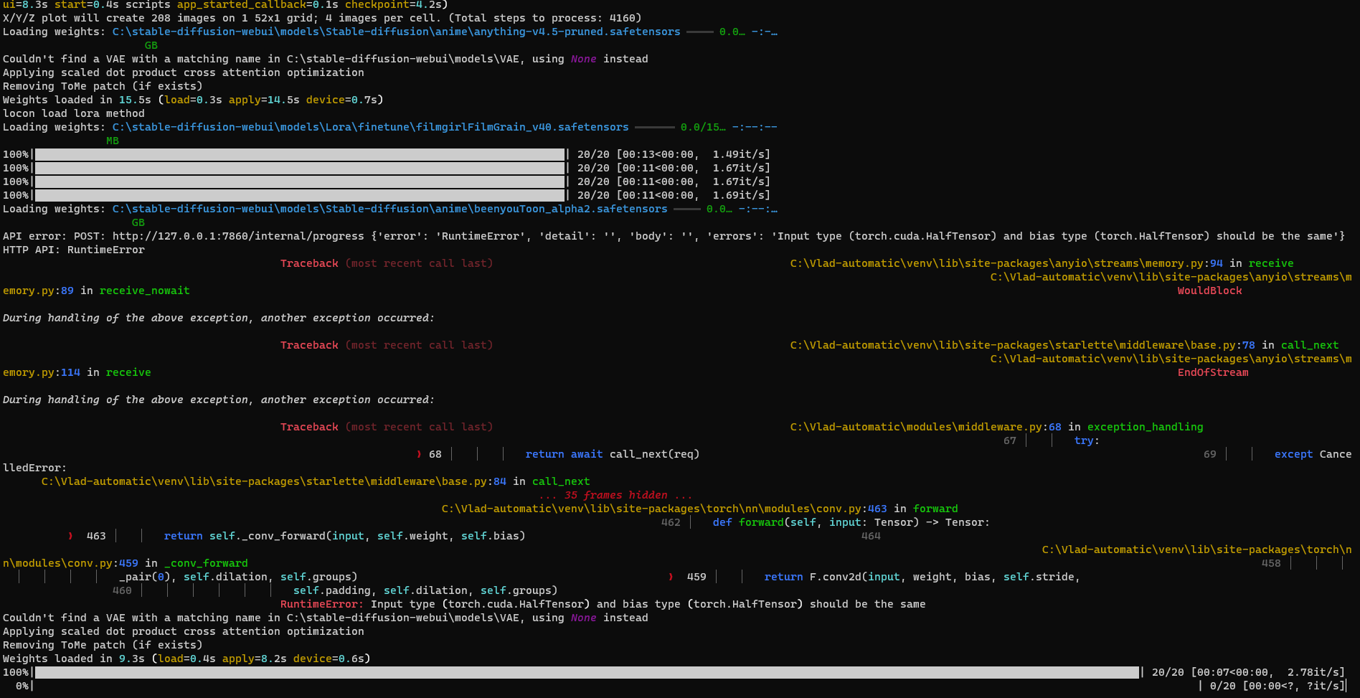1360x698 pixels.
Task: Expand the 35 frames hidden section
Action: tap(615, 495)
